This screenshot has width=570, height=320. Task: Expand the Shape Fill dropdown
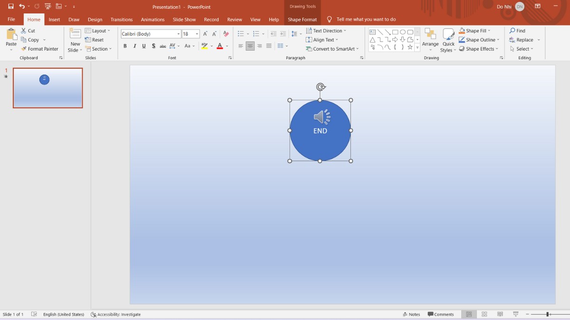(489, 31)
